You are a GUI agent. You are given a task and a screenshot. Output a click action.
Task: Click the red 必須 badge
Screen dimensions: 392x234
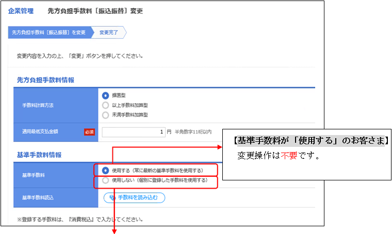click(x=89, y=132)
